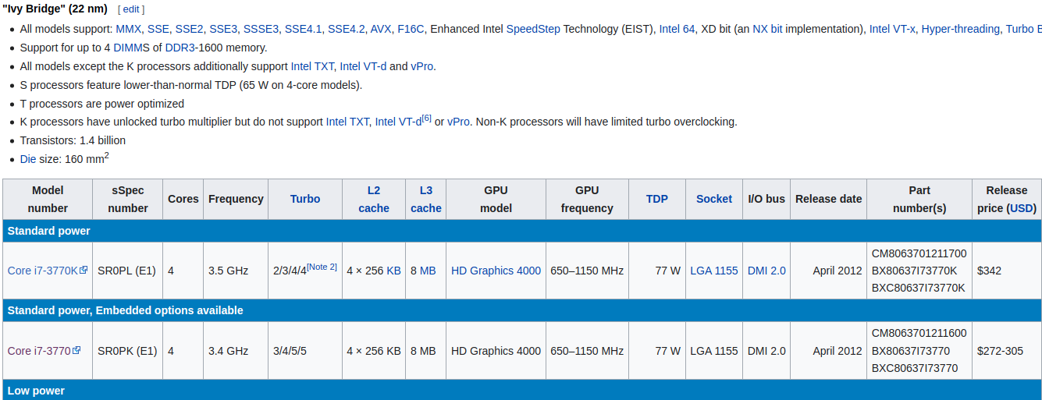Open the Socket column header link
The image size is (1042, 400).
point(714,199)
